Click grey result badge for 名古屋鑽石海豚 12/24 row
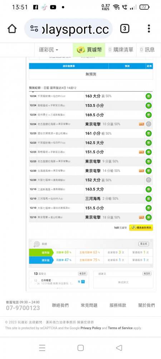The width and height of the screenshot is (161, 359). pos(149,124)
